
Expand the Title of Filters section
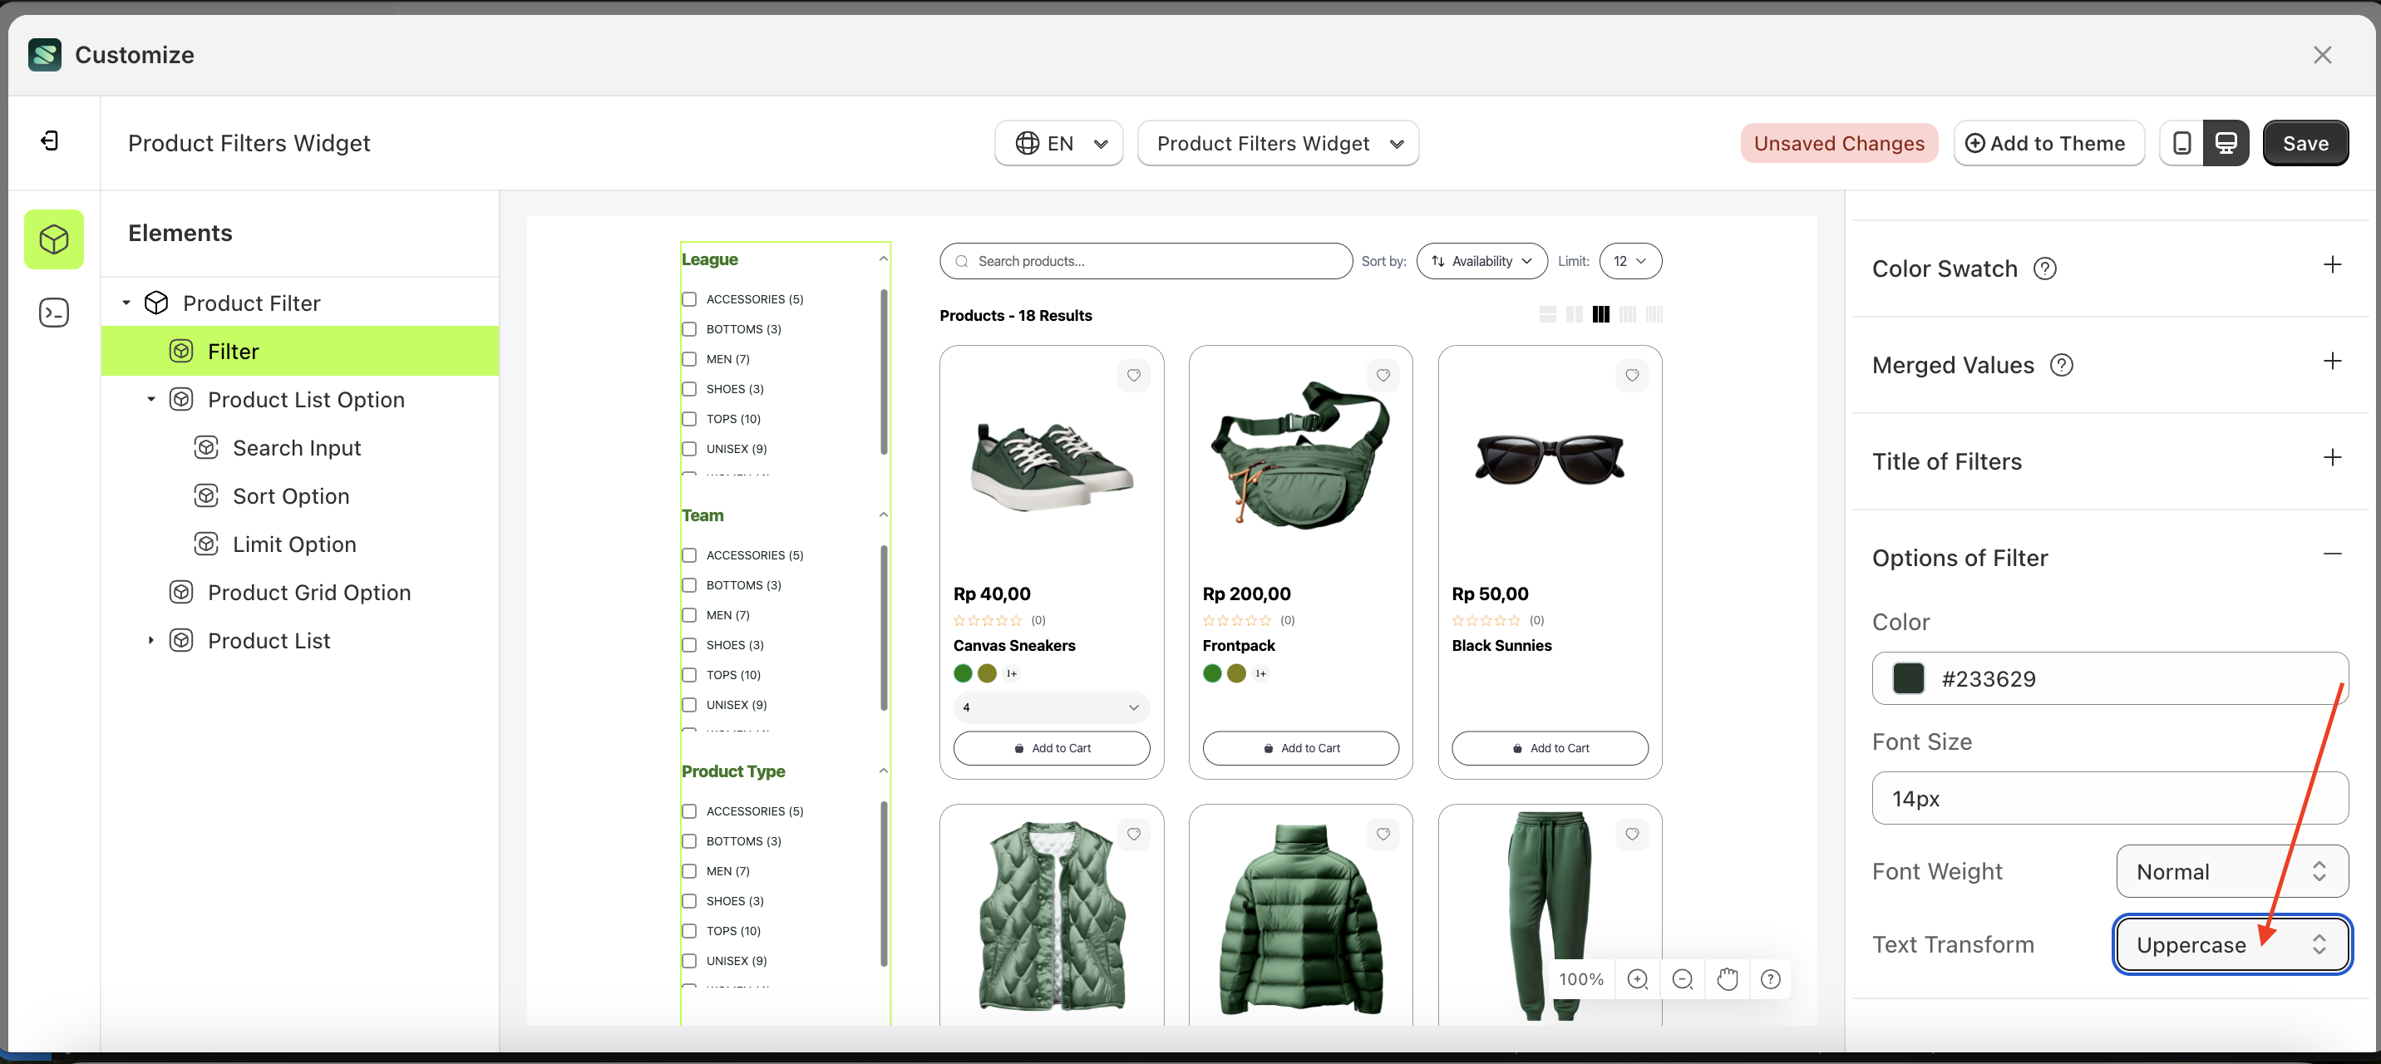coord(2332,459)
